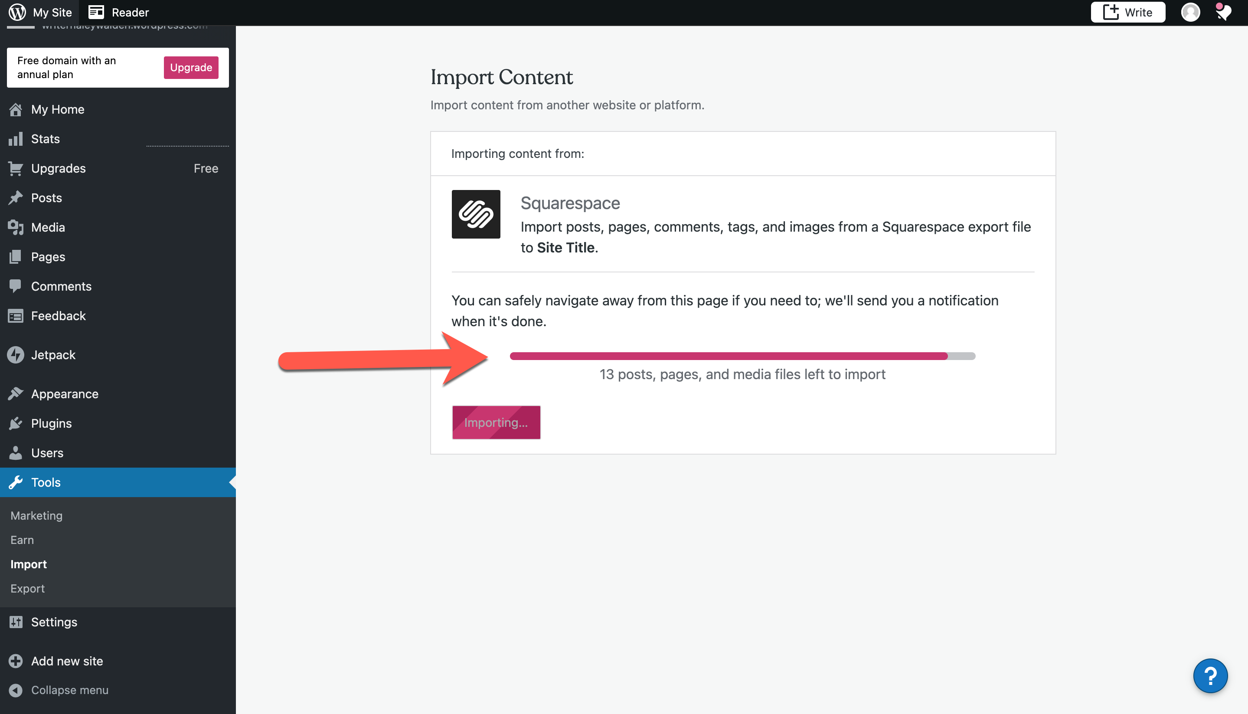Open the Export submenu item

[27, 589]
